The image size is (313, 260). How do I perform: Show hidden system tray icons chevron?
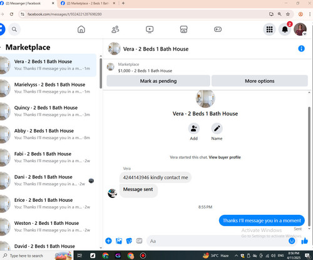236,256
